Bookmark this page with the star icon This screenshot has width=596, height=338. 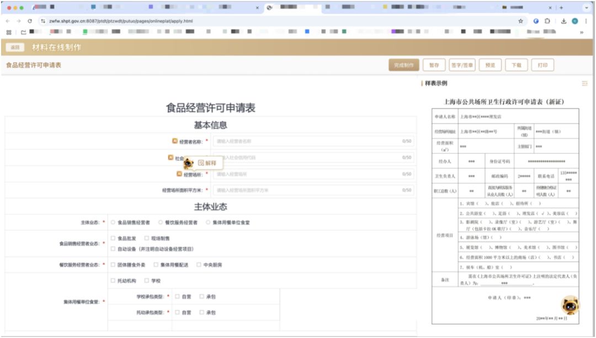[520, 21]
